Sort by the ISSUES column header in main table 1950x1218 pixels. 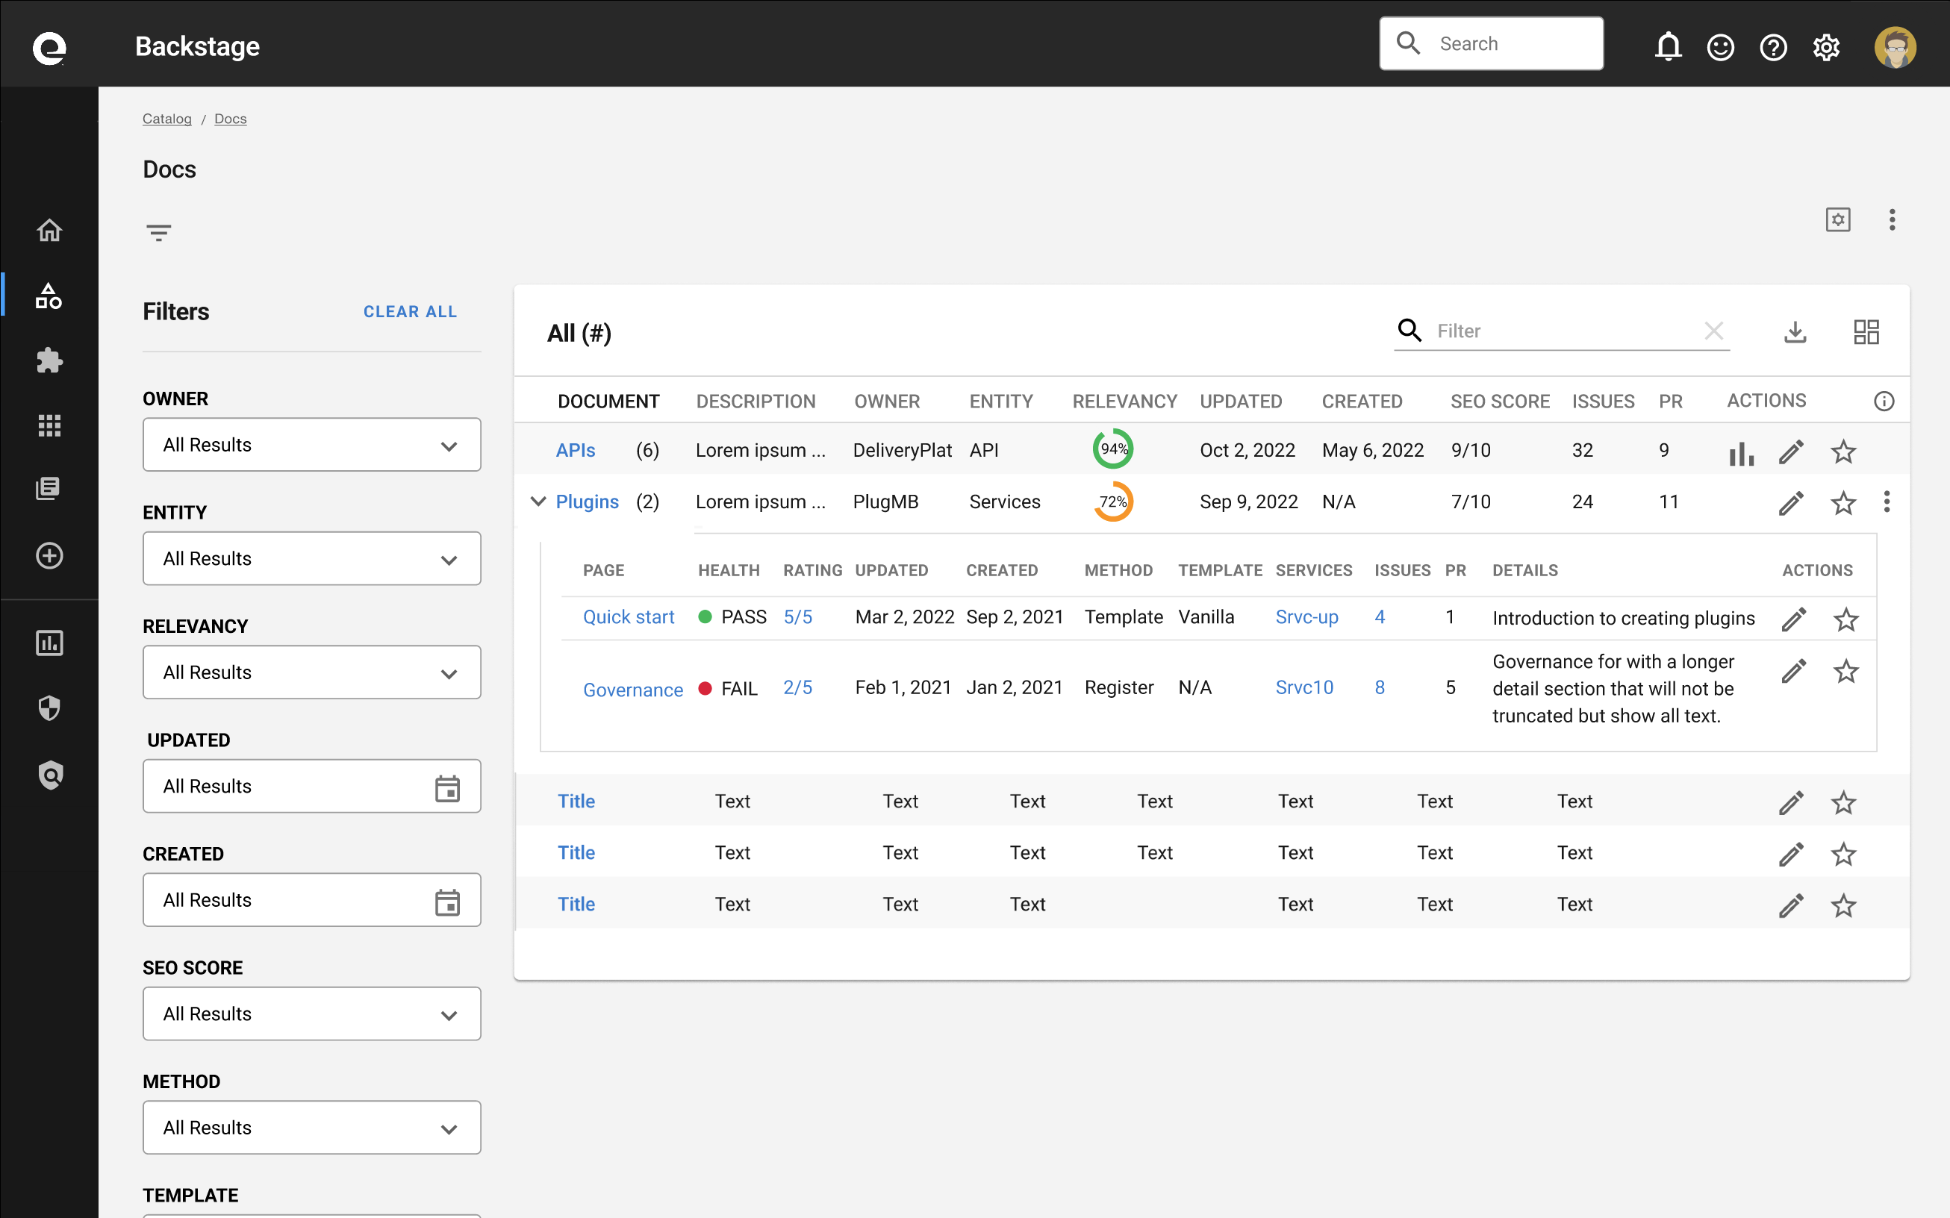1603,402
